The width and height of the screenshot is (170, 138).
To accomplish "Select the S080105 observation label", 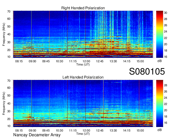I will click(x=147, y=71).
